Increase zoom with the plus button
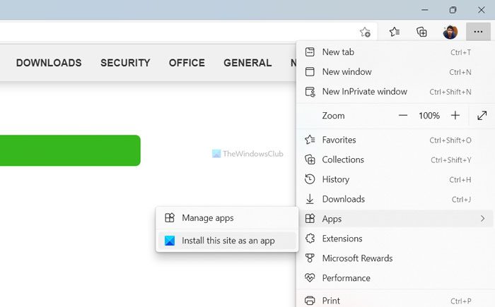 (x=455, y=115)
